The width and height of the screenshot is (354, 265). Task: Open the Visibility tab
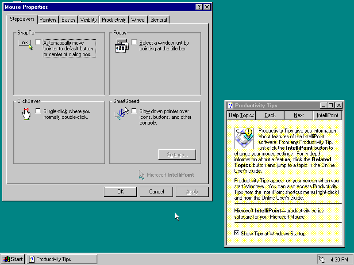click(x=88, y=20)
